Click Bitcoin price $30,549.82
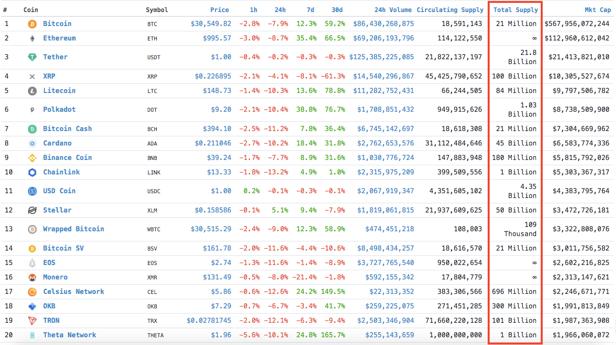Viewport: 616px width, 345px height. pyautogui.click(x=211, y=24)
